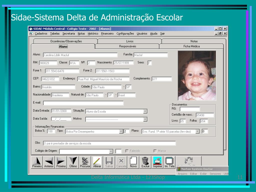The height and width of the screenshot is (192, 256).
Task: Go to previous record with Anterior
Action: [x=49, y=162]
